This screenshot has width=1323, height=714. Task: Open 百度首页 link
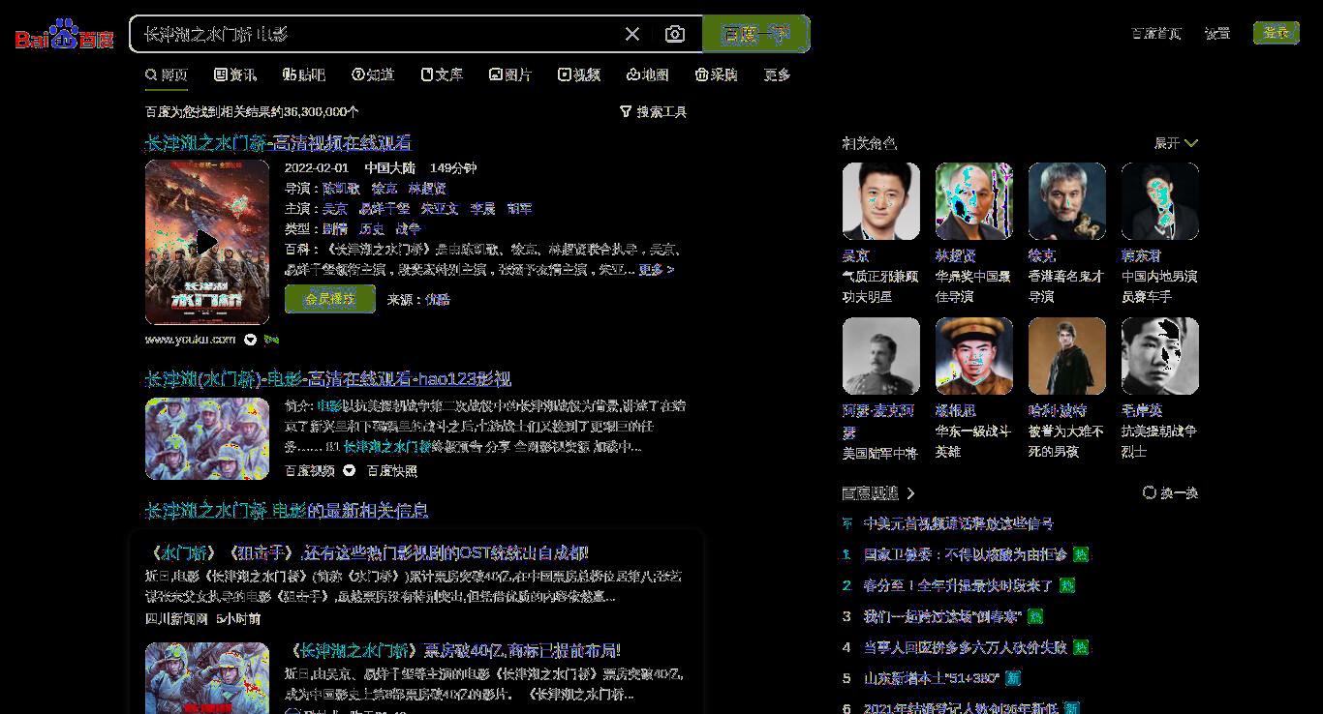click(x=1156, y=33)
